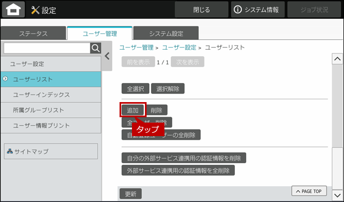The height and width of the screenshot is (202, 344).
Task: Click the 次を表示 button
Action: (x=188, y=62)
